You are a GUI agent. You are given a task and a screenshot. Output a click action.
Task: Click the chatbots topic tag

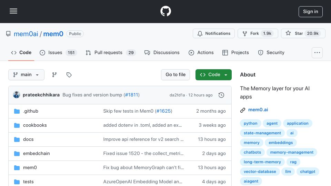(252, 152)
